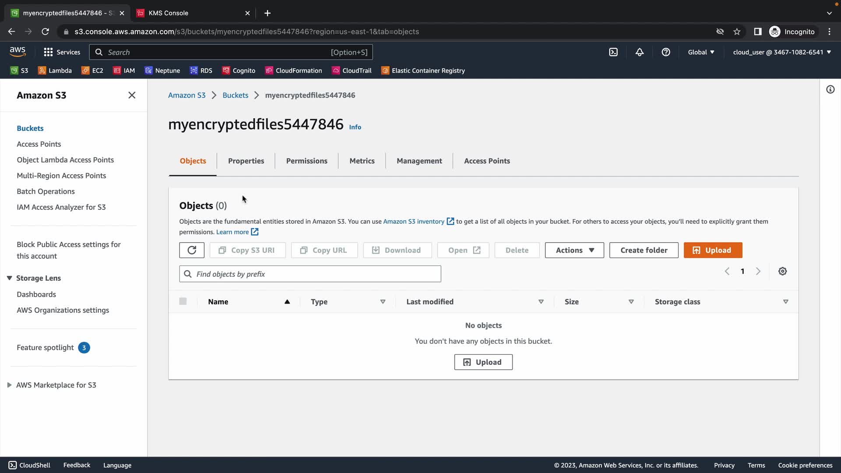The image size is (841, 473).
Task: Click the orange Upload button
Action: point(713,250)
